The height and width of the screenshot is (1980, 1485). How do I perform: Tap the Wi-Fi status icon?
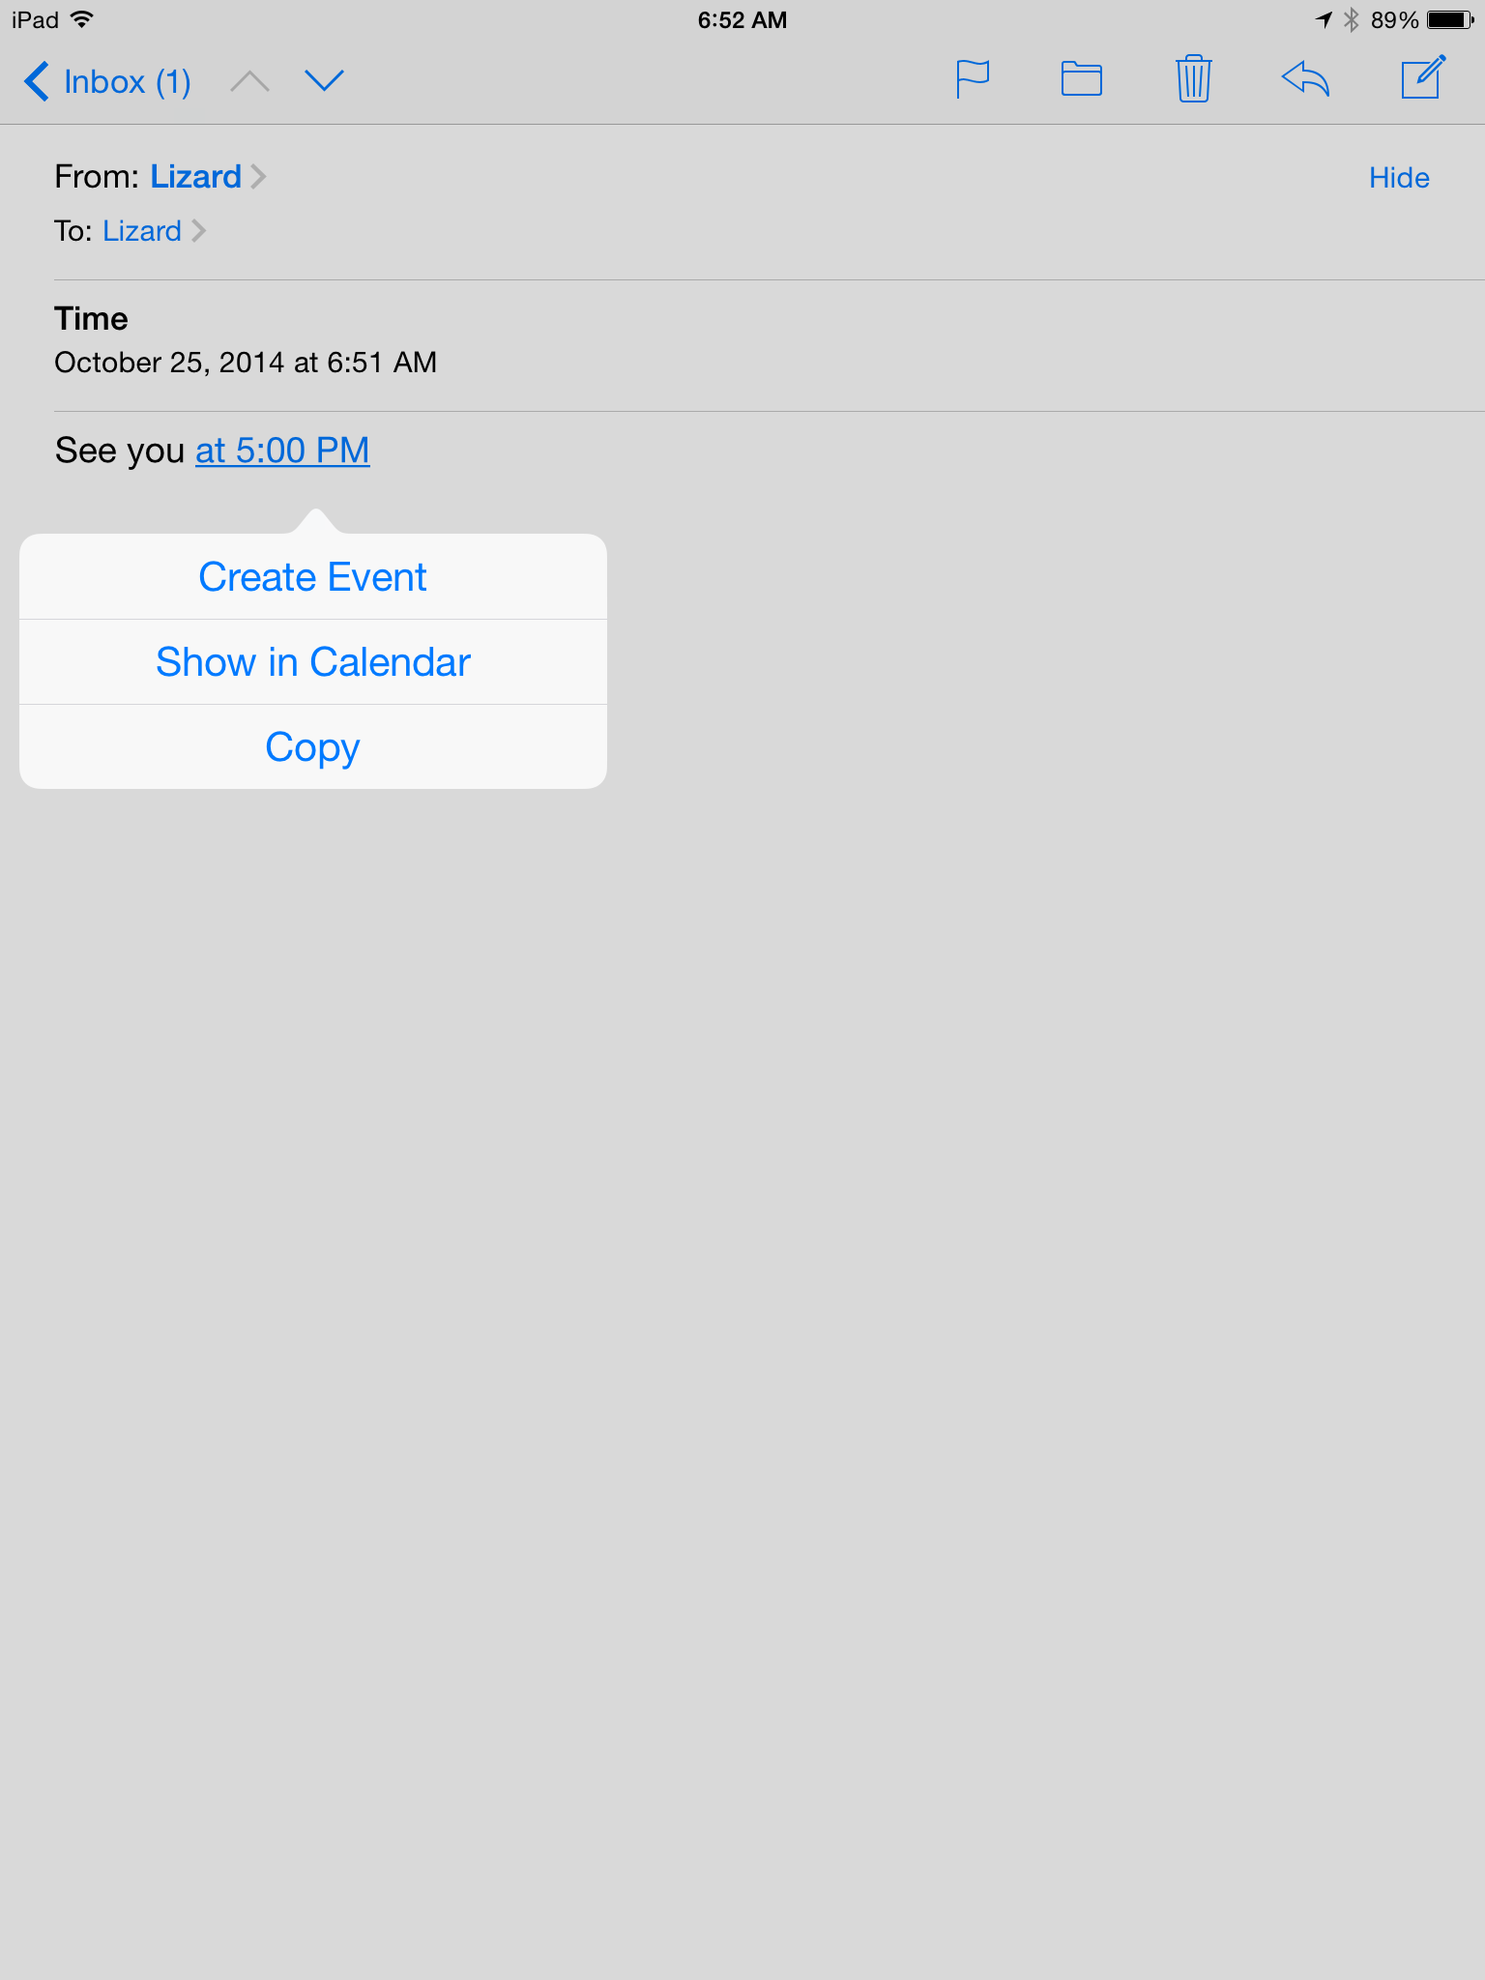click(83, 19)
